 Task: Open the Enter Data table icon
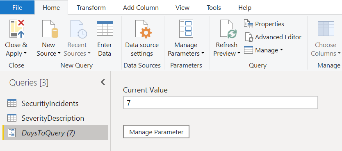click(105, 28)
